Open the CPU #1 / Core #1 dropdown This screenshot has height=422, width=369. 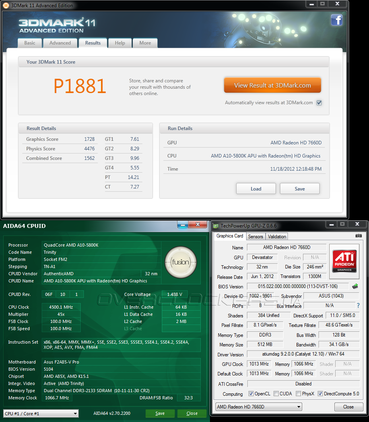[x=41, y=413]
